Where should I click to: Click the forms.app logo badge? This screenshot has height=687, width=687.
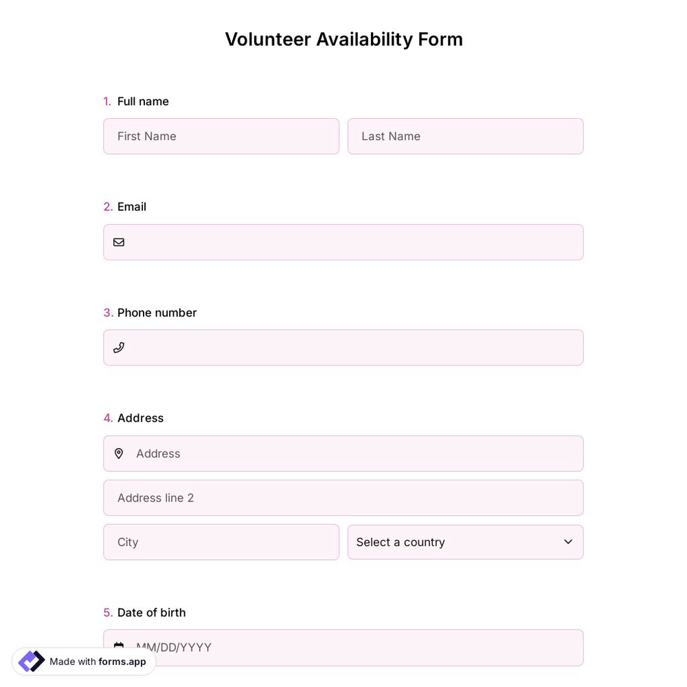click(x=31, y=661)
